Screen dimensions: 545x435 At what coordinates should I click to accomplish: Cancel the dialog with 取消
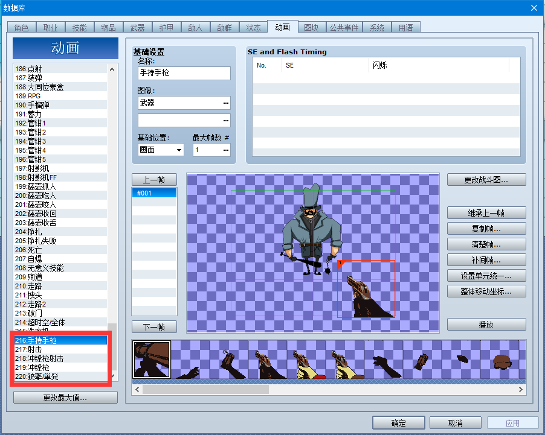click(456, 423)
